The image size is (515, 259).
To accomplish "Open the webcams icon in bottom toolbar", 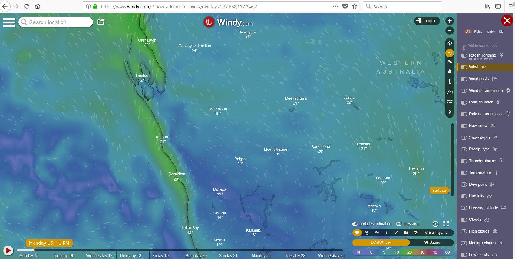I will click(405, 233).
